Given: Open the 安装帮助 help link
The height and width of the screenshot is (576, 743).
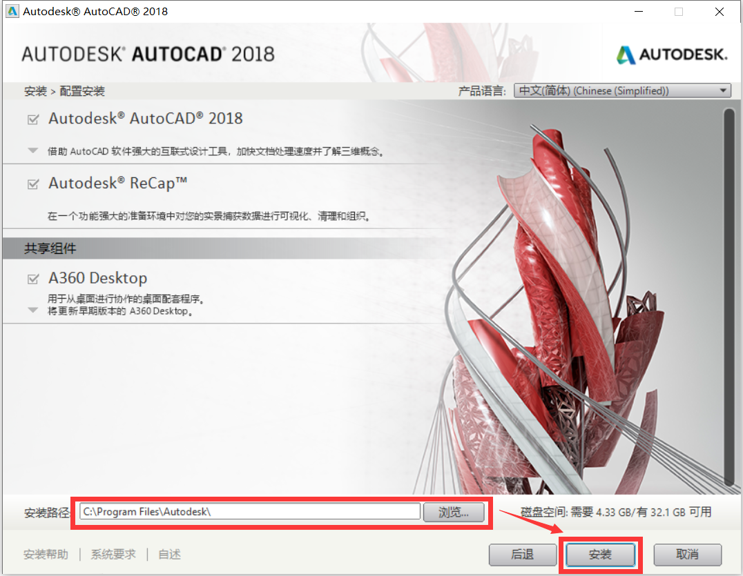Looking at the screenshot, I should [x=46, y=554].
